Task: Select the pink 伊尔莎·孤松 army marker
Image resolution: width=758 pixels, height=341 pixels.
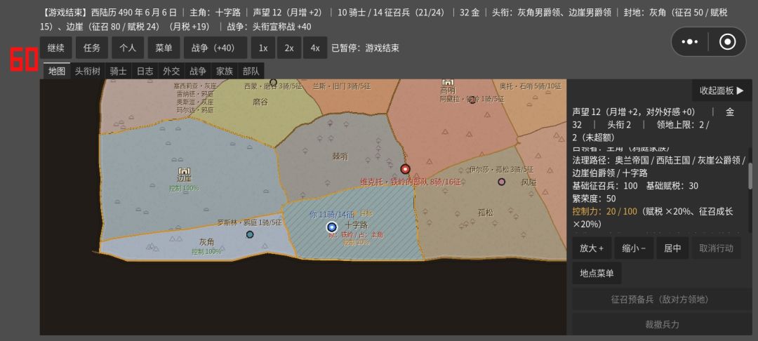Action: point(501,182)
